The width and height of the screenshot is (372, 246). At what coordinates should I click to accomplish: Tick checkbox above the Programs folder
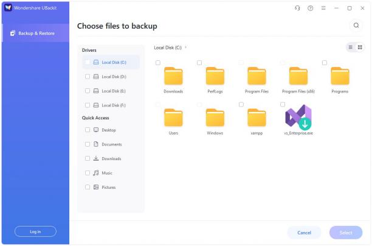(x=325, y=63)
